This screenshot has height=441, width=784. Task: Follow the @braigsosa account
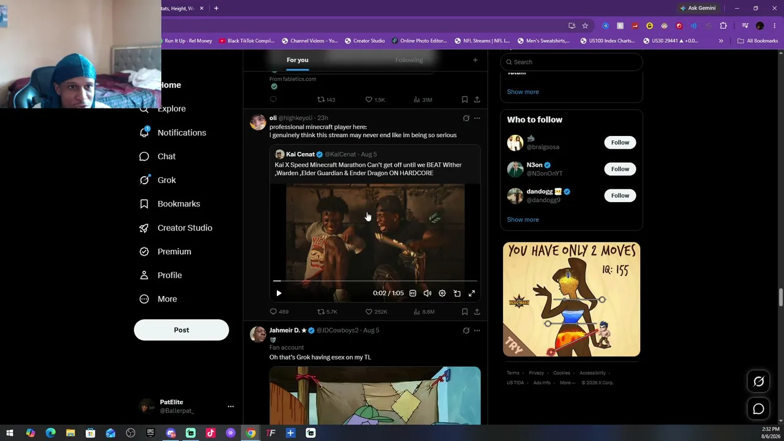coord(620,143)
